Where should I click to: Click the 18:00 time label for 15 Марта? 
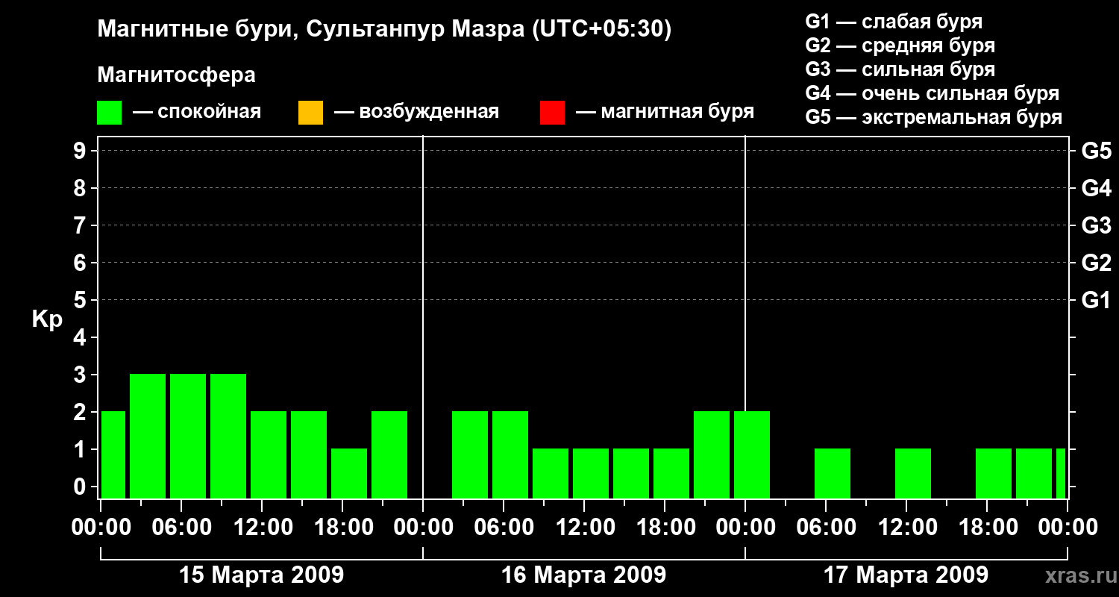(x=342, y=528)
